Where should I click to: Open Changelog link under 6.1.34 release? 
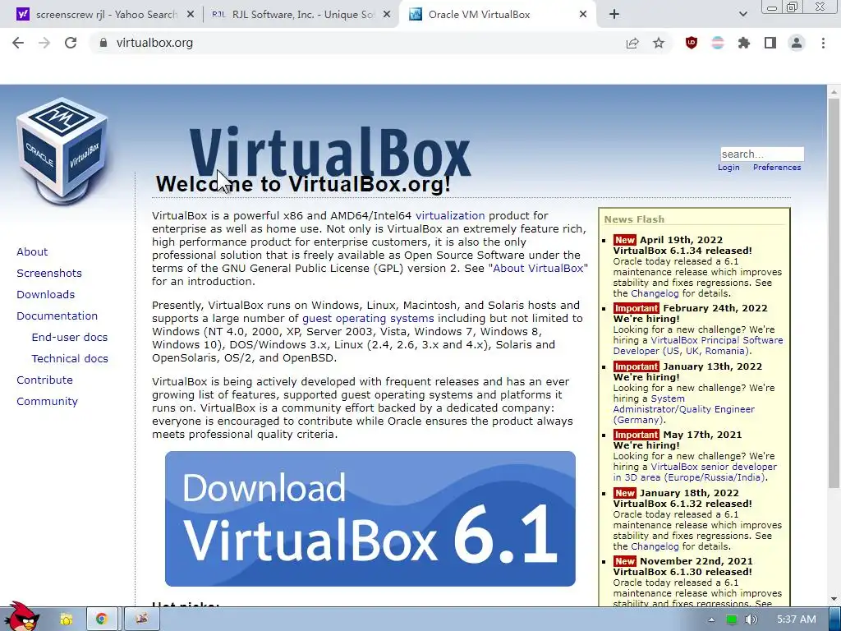click(655, 293)
